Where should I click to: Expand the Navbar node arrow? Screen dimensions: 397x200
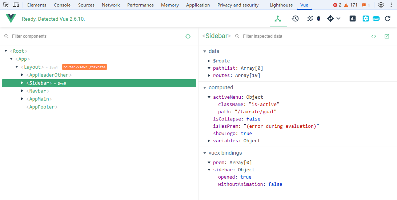22,91
